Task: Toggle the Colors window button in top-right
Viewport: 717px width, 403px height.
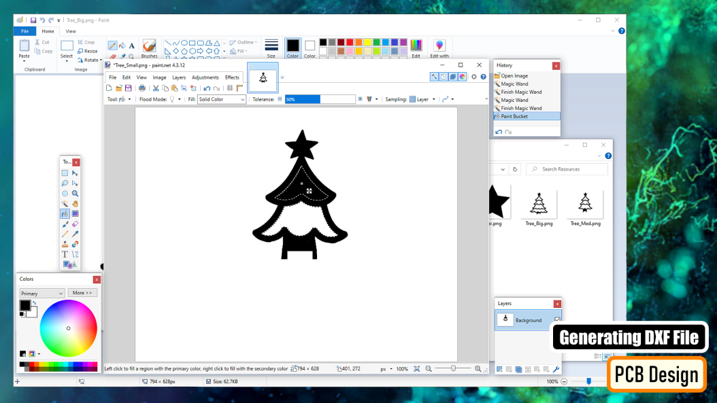Action: (463, 77)
